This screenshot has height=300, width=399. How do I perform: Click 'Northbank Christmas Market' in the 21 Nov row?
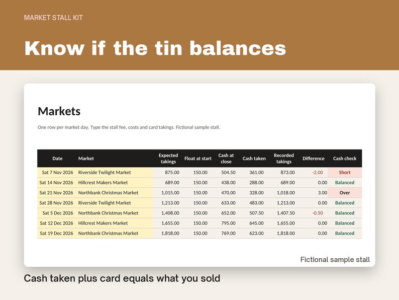tap(108, 193)
